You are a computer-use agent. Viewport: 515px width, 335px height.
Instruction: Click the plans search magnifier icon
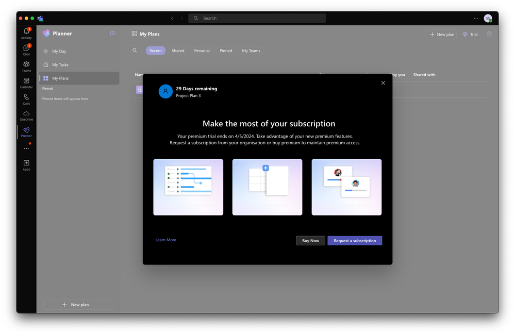[x=135, y=51]
